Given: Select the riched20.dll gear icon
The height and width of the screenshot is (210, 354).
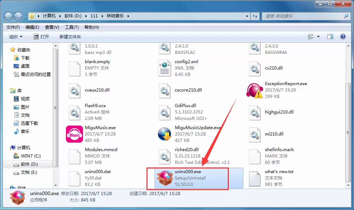Looking at the screenshot, I should (x=165, y=156).
